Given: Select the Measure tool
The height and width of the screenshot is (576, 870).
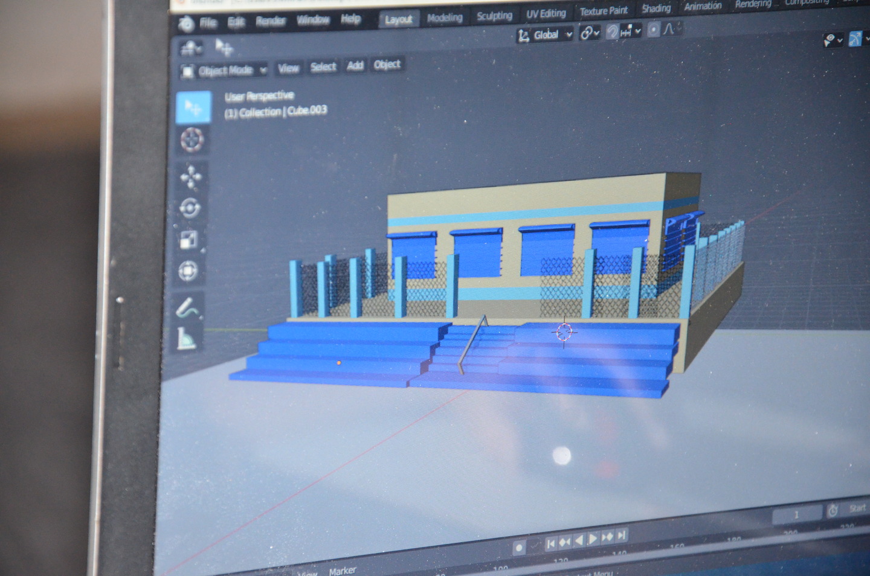Looking at the screenshot, I should click(x=187, y=338).
